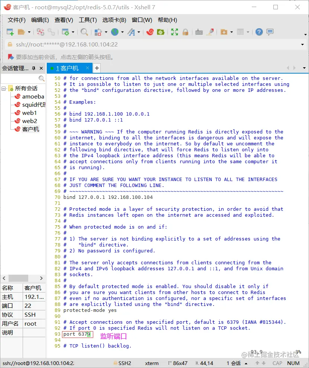Image resolution: width=309 pixels, height=368 pixels.
Task: Click the lock screen padlock icon
Action: tap(185, 32)
